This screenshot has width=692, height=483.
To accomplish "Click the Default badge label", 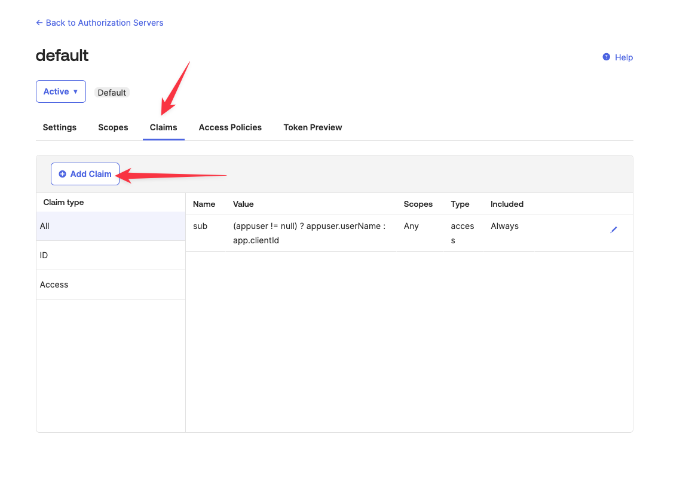I will pyautogui.click(x=112, y=93).
